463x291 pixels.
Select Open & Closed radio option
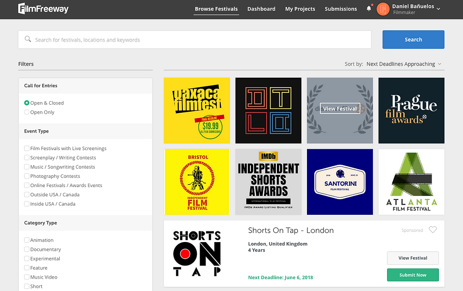pos(26,103)
